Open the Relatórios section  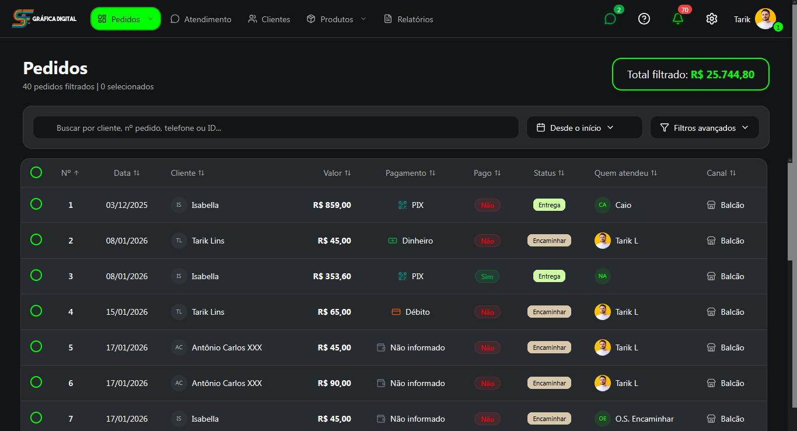click(407, 19)
